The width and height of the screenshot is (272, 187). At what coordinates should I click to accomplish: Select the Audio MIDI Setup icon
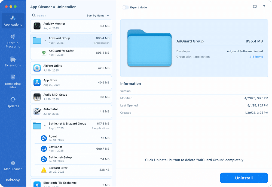pos(37,97)
